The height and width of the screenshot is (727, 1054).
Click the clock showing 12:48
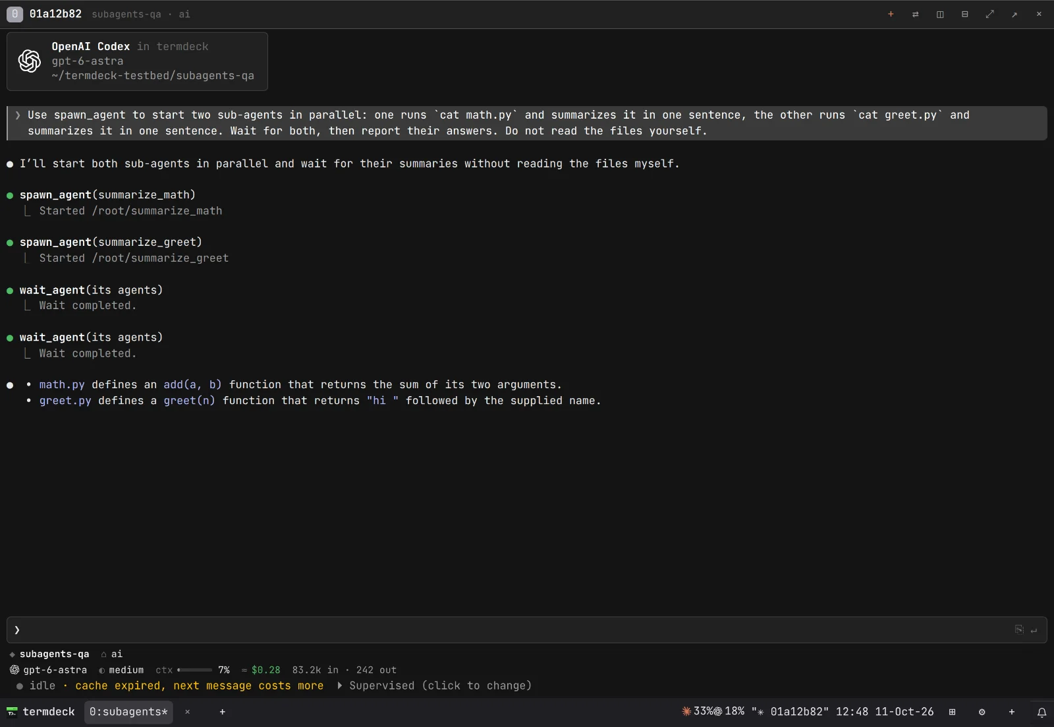(852, 712)
